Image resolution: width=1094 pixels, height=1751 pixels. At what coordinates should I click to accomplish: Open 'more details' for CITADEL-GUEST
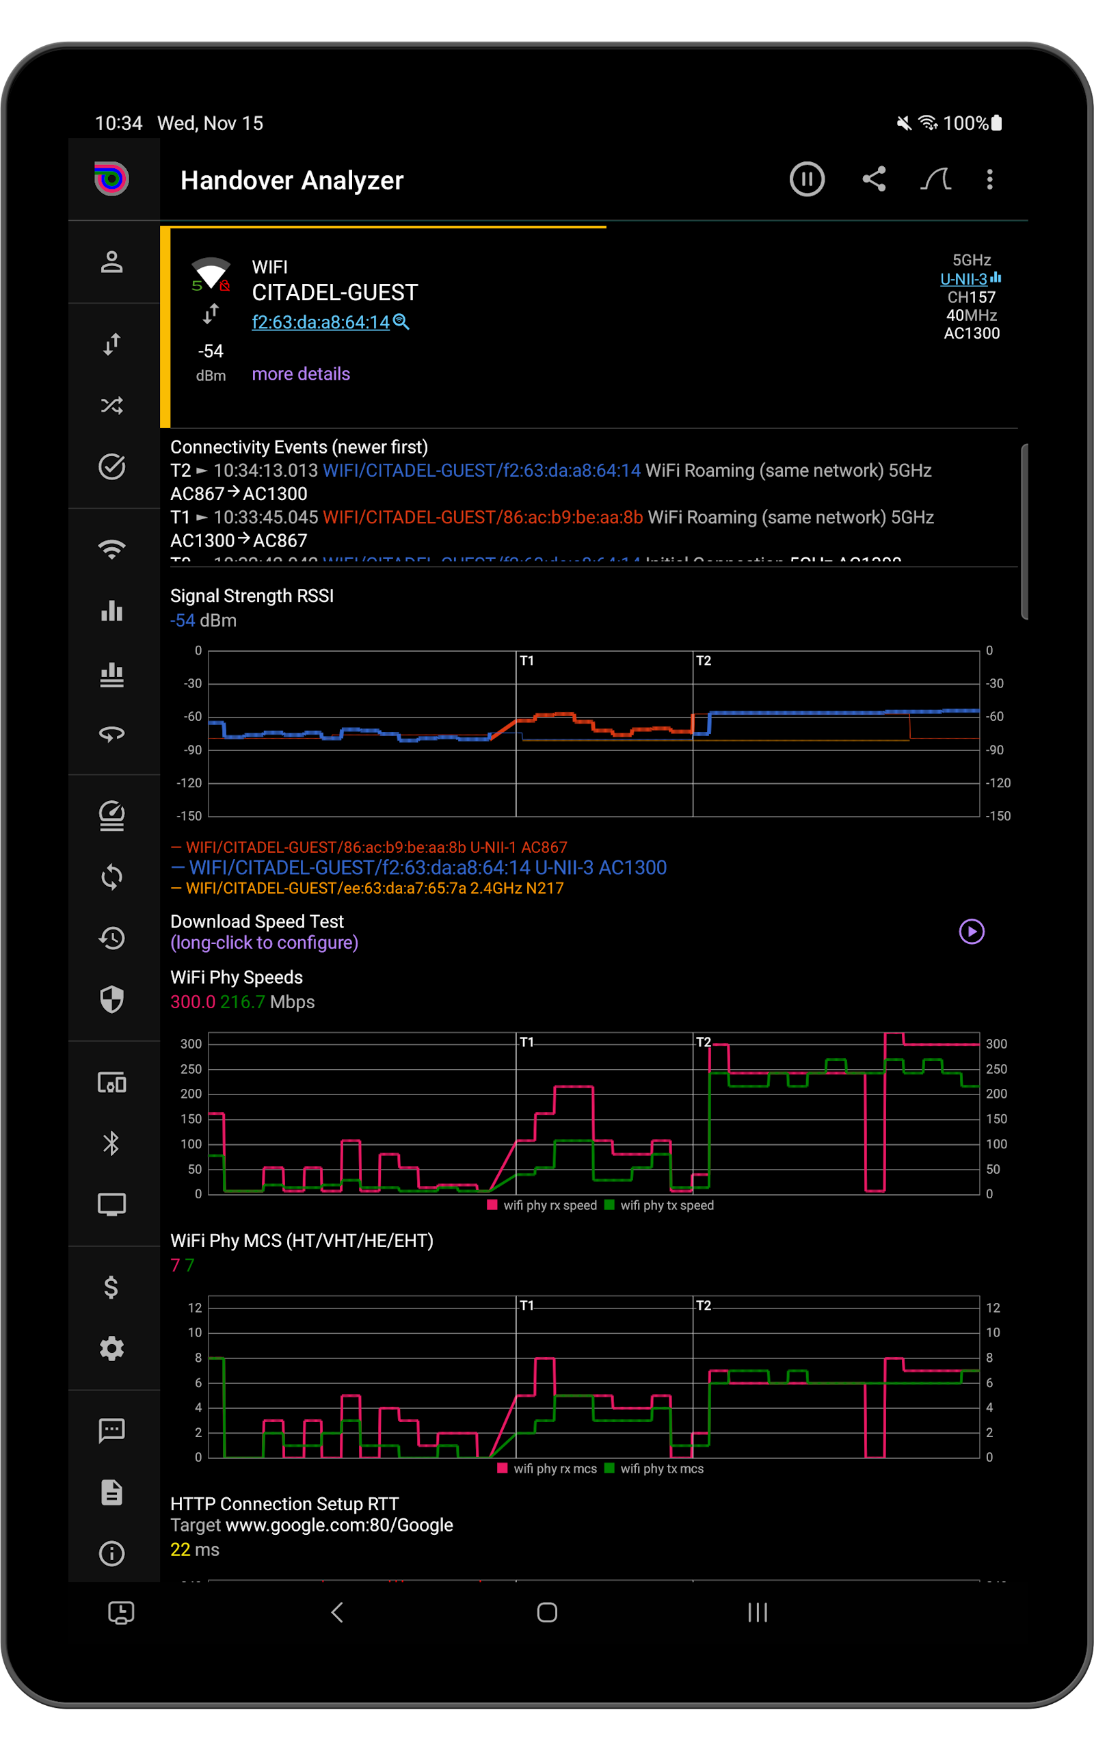(x=300, y=373)
